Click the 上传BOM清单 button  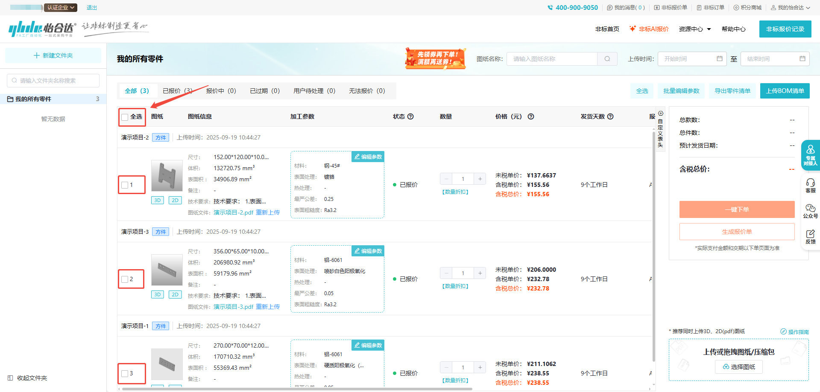pos(785,91)
